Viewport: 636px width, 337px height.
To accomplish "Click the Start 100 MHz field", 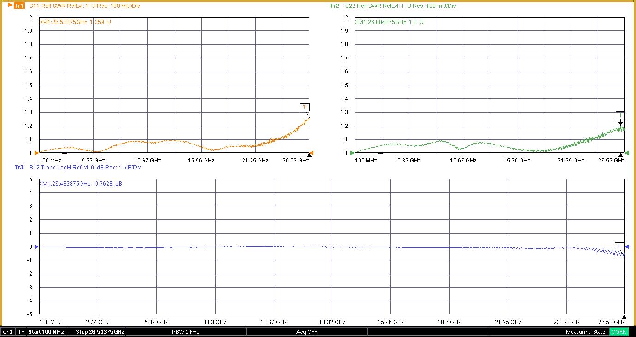I will tap(48, 332).
